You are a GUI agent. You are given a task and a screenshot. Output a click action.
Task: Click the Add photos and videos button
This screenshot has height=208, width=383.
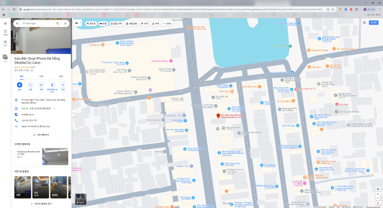(x=41, y=203)
